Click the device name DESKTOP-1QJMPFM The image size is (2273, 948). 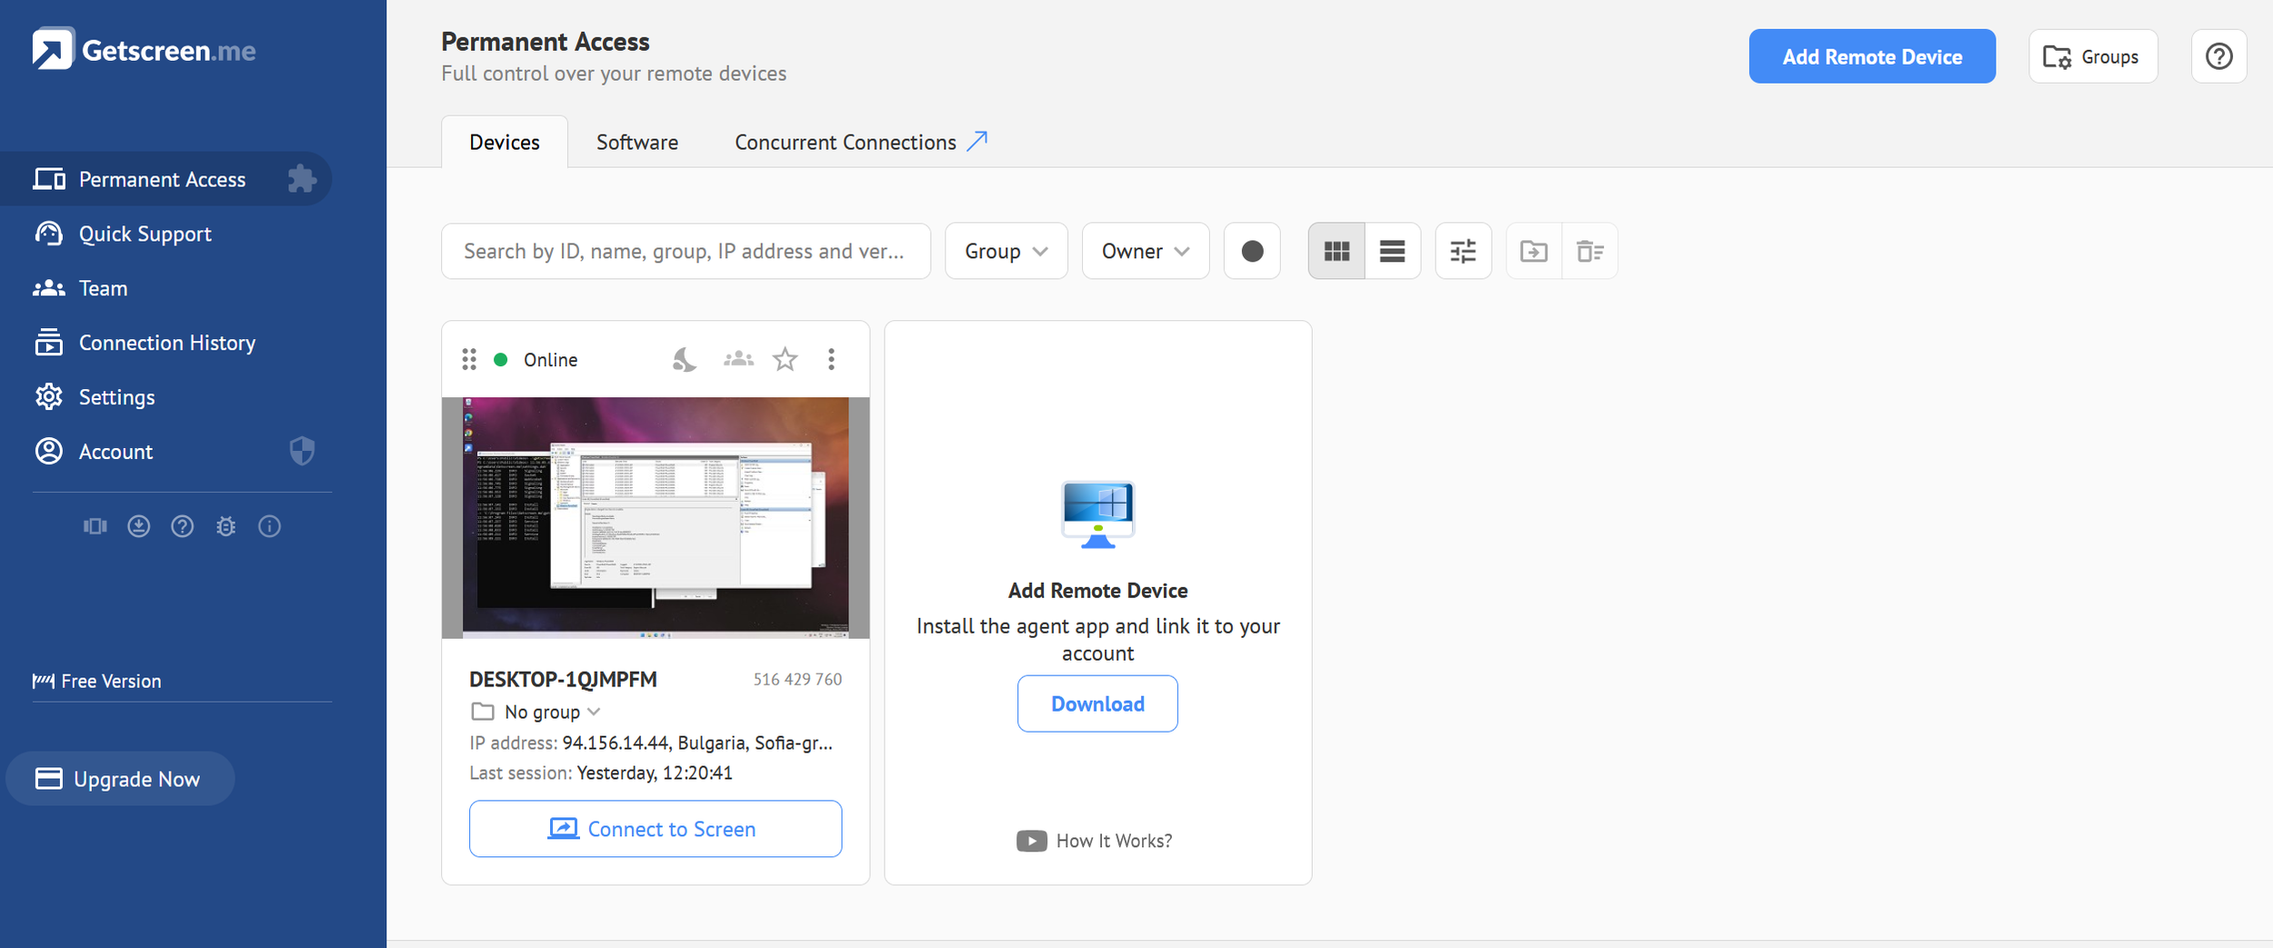563,679
